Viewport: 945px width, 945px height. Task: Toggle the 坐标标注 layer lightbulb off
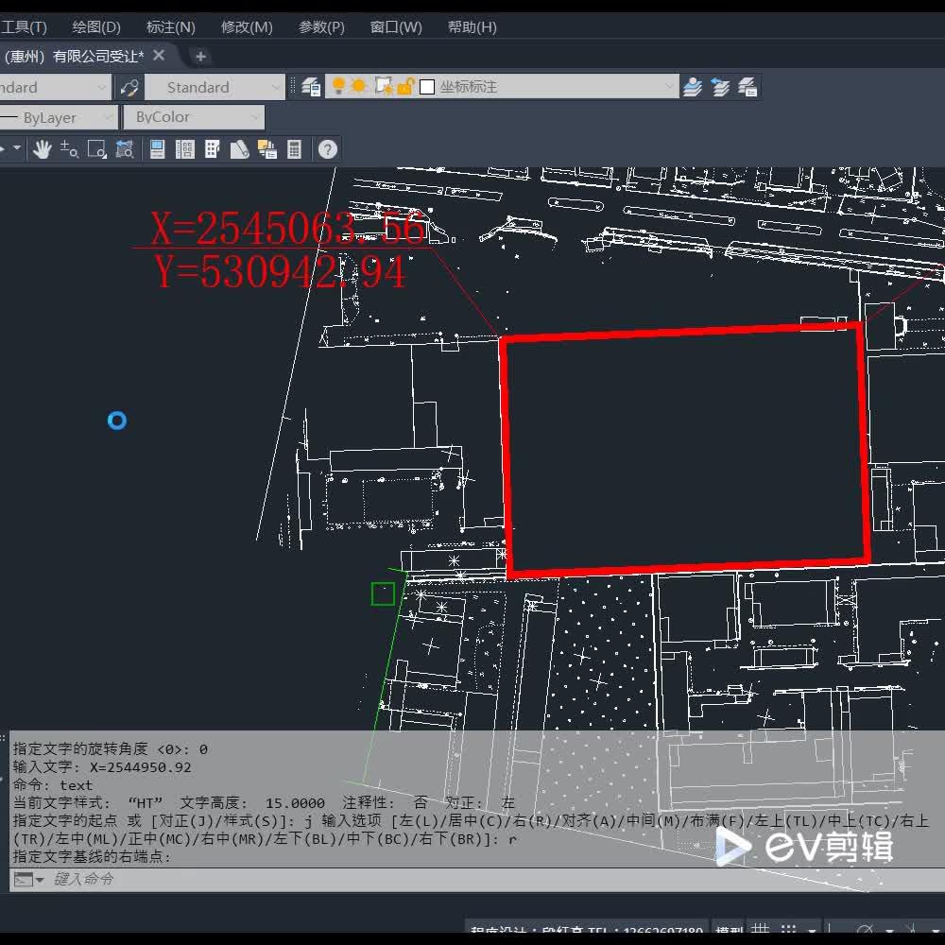(337, 86)
